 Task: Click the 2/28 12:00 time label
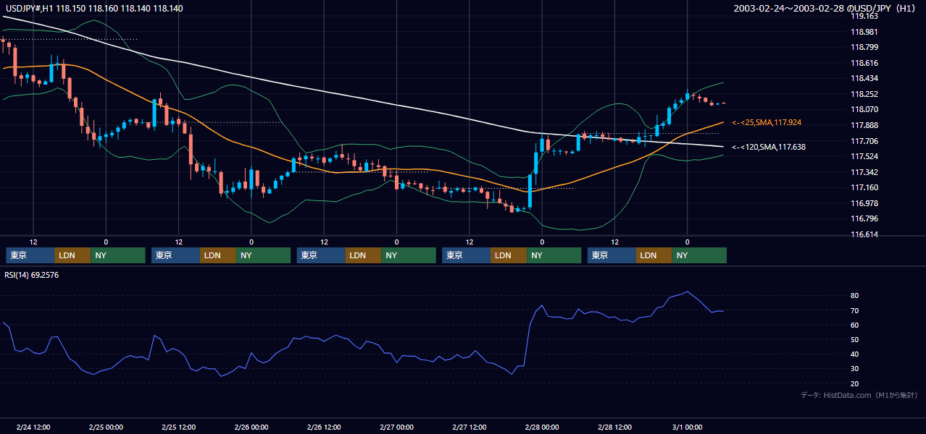tap(614, 427)
